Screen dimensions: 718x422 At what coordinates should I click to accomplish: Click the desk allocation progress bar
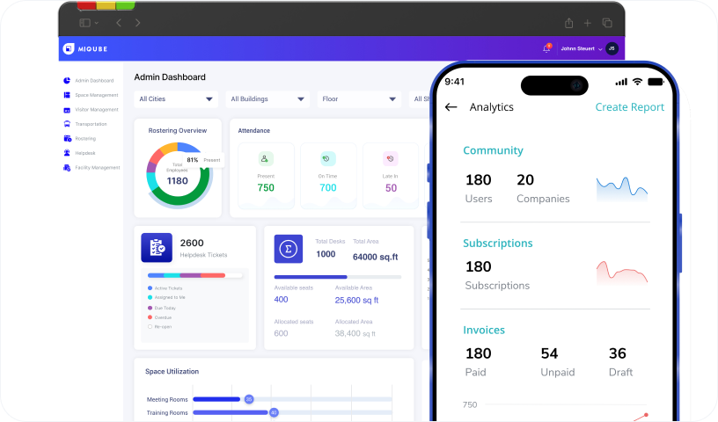[x=338, y=277]
